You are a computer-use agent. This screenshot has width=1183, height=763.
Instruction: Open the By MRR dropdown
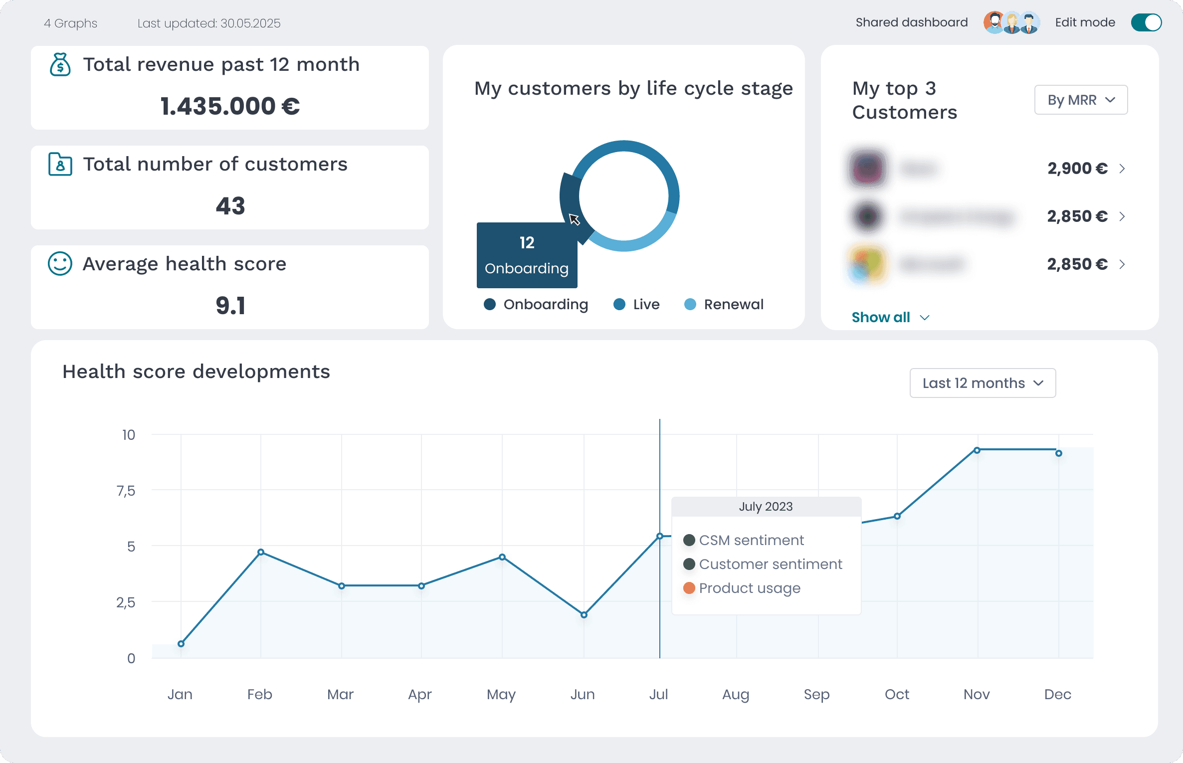[x=1080, y=100]
